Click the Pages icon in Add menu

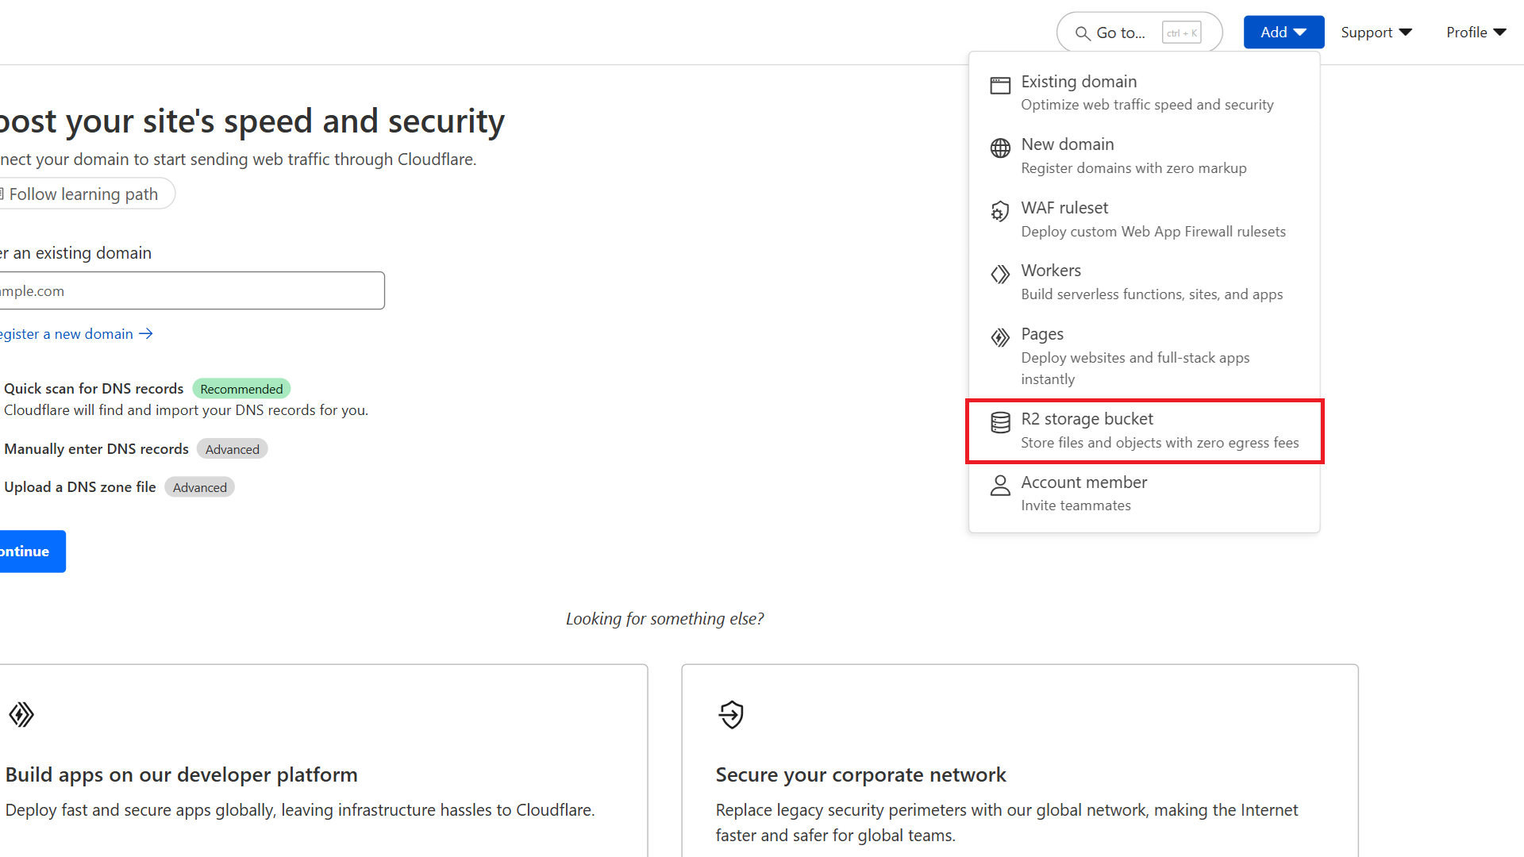click(1000, 338)
